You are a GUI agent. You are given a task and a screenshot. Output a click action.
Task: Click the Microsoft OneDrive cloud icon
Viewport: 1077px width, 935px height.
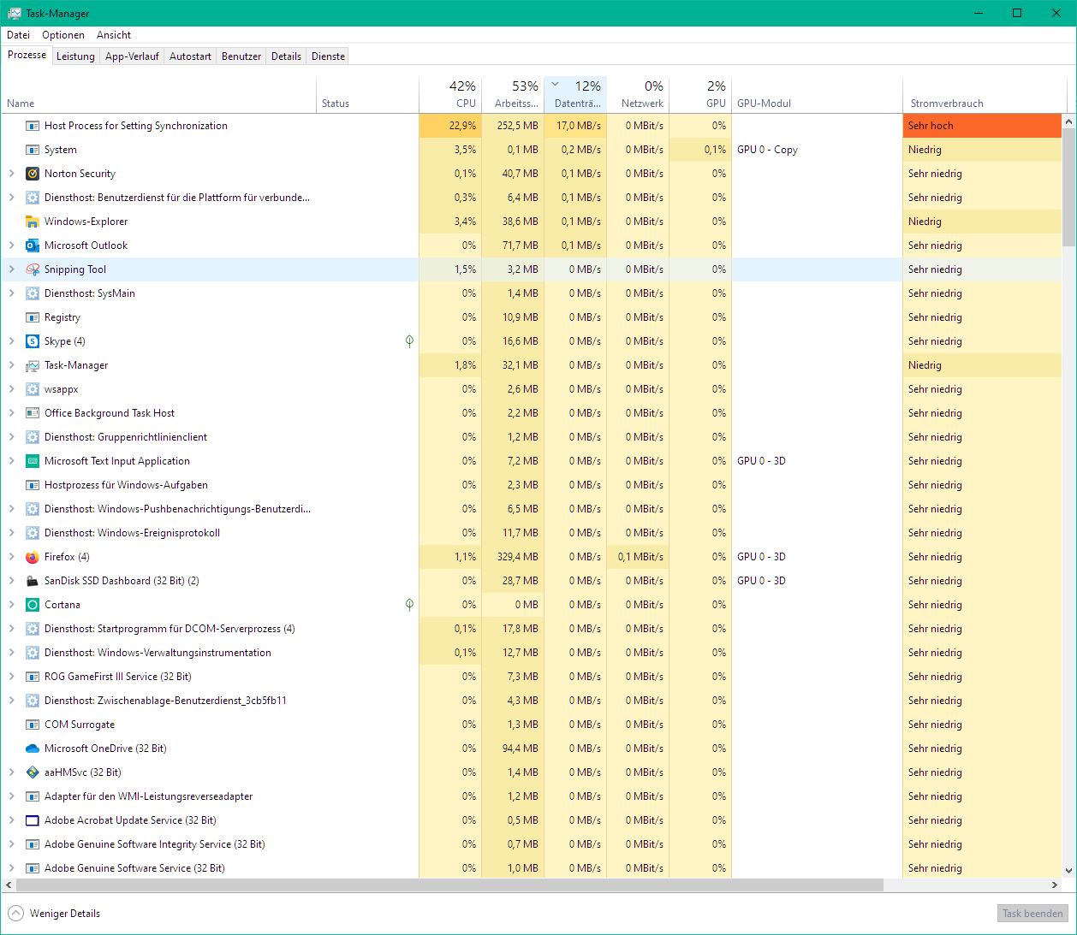tap(33, 749)
